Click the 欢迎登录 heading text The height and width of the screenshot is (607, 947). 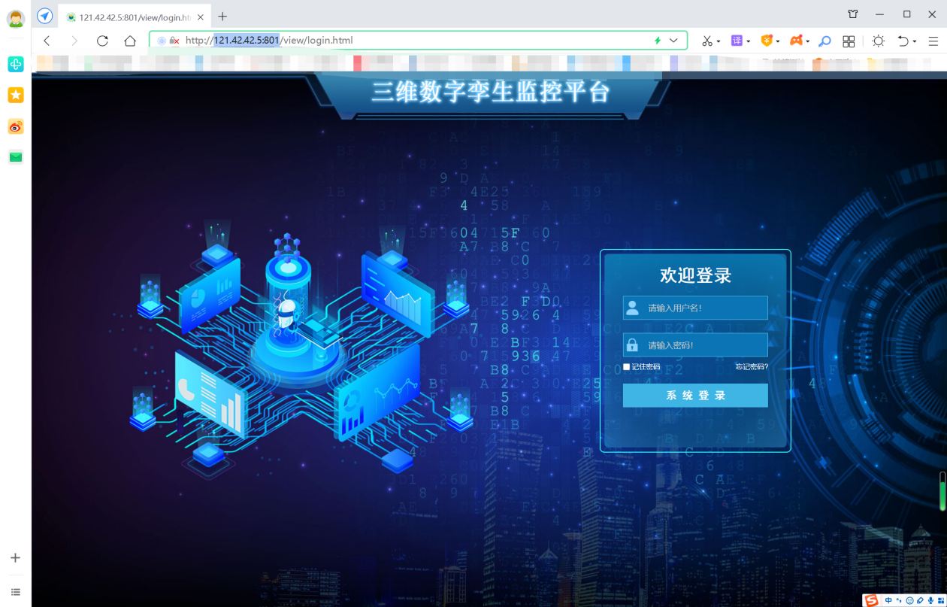coord(695,275)
